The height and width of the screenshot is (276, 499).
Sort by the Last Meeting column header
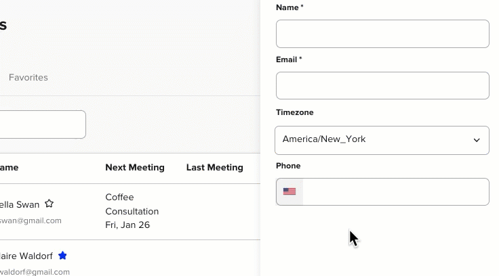click(x=215, y=167)
